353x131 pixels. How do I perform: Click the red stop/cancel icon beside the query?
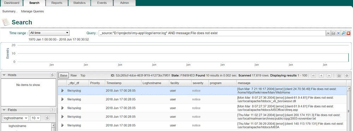click(348, 33)
